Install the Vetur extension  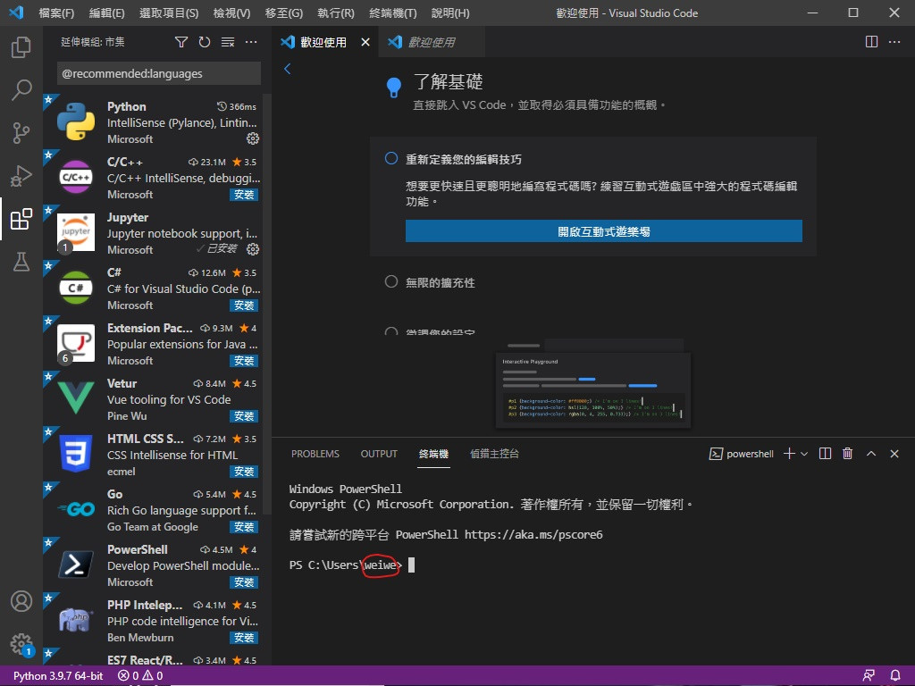click(244, 416)
